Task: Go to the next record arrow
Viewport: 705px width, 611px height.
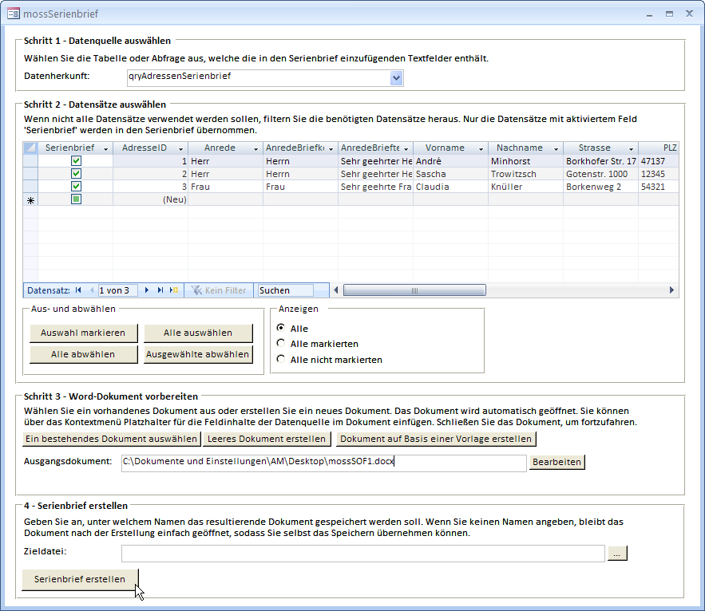Action: point(147,290)
